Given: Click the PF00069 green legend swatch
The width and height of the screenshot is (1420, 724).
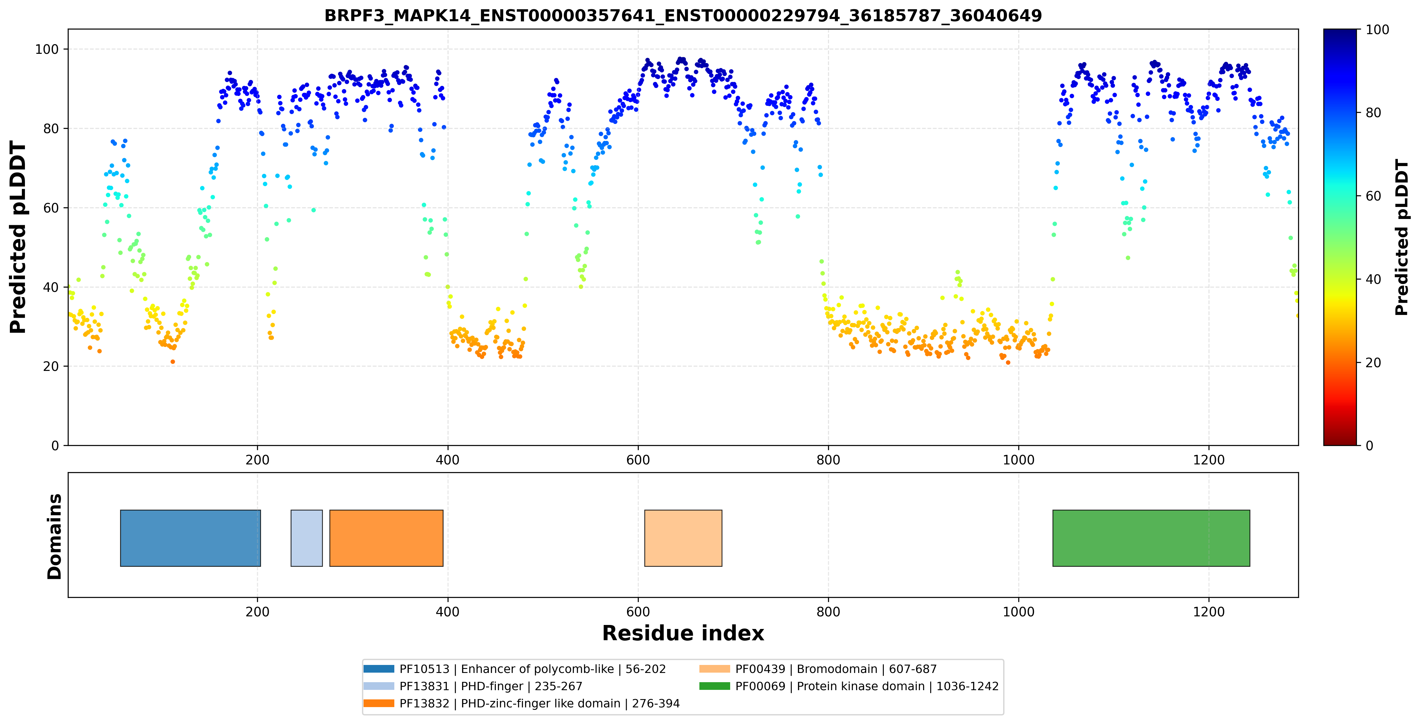Looking at the screenshot, I should coord(714,686).
